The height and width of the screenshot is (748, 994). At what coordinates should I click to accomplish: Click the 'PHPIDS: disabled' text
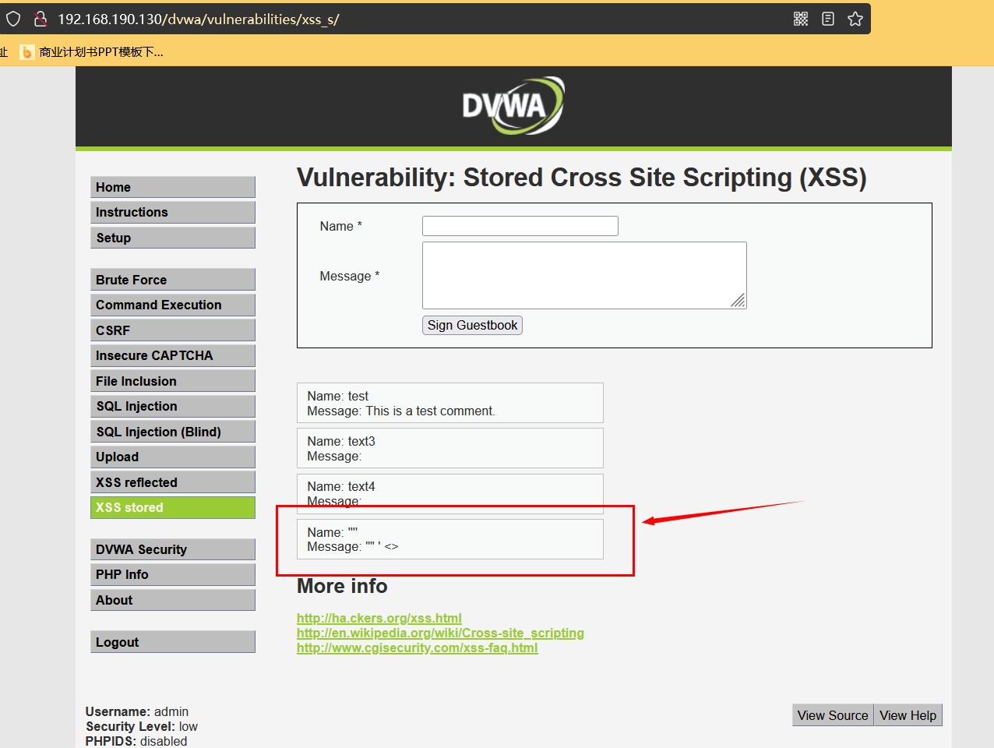click(x=136, y=741)
